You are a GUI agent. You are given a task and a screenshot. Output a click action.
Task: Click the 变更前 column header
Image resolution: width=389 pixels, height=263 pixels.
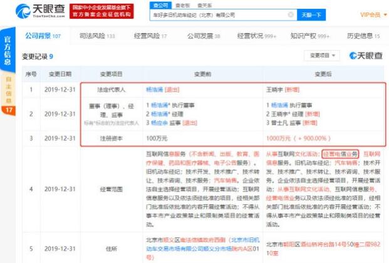pyautogui.click(x=203, y=74)
